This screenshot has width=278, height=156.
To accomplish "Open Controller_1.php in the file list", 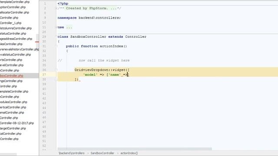I will tap(10, 23).
